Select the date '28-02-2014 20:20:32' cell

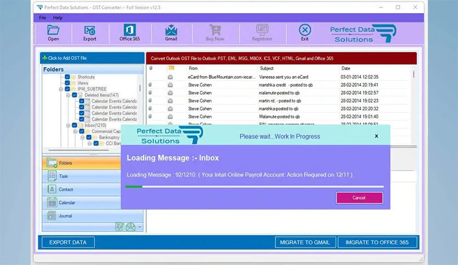pos(359,108)
